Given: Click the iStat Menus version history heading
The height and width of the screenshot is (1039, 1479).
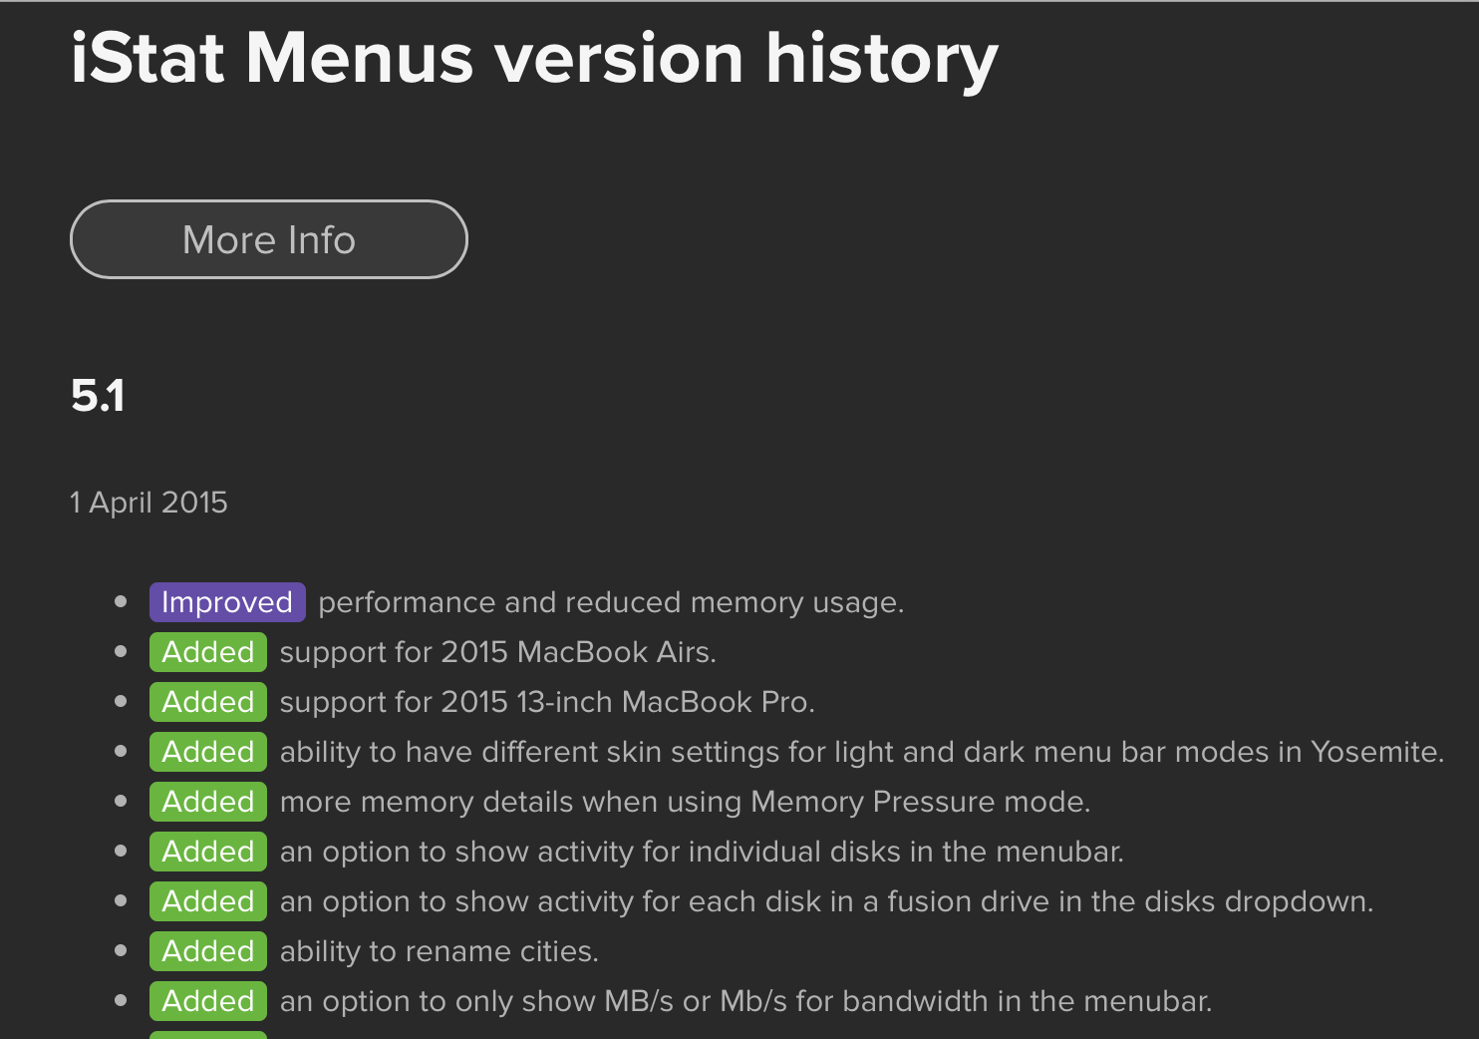Looking at the screenshot, I should pos(534,60).
